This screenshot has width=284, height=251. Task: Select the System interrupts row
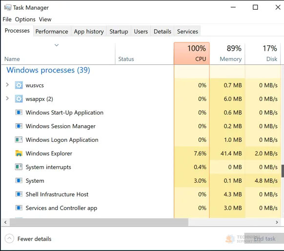tap(142, 167)
